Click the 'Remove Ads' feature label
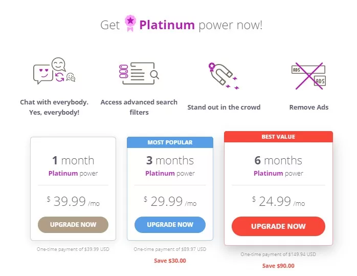 coord(309,107)
